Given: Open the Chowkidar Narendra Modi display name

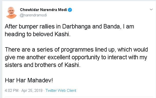Looking at the screenshot, I should (43, 10).
